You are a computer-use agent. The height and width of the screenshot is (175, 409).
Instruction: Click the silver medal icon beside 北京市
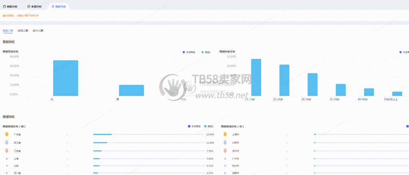click(225, 143)
